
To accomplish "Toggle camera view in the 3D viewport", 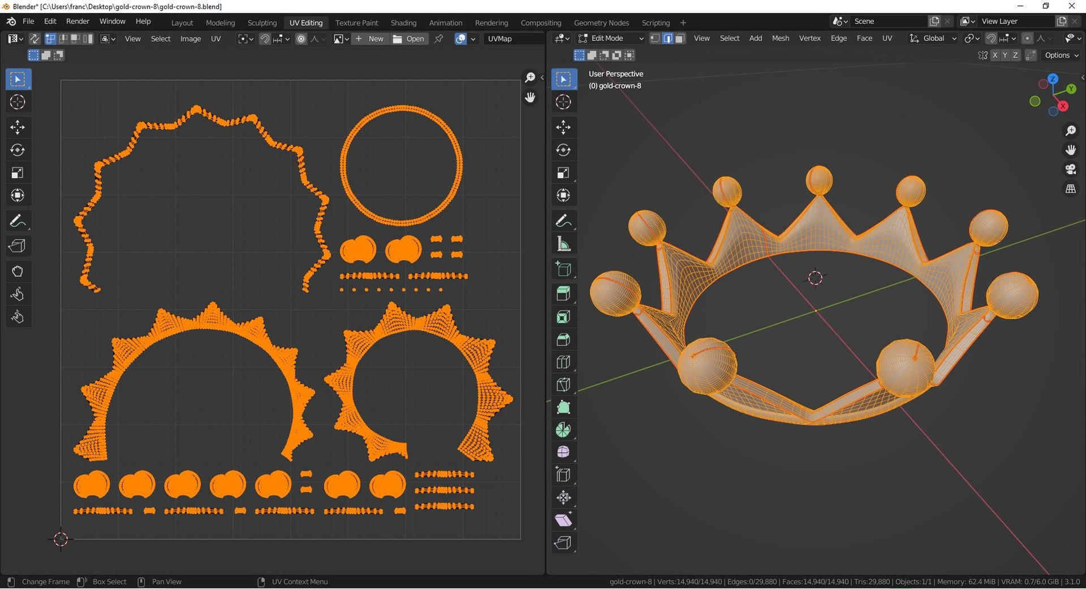I will (1071, 169).
